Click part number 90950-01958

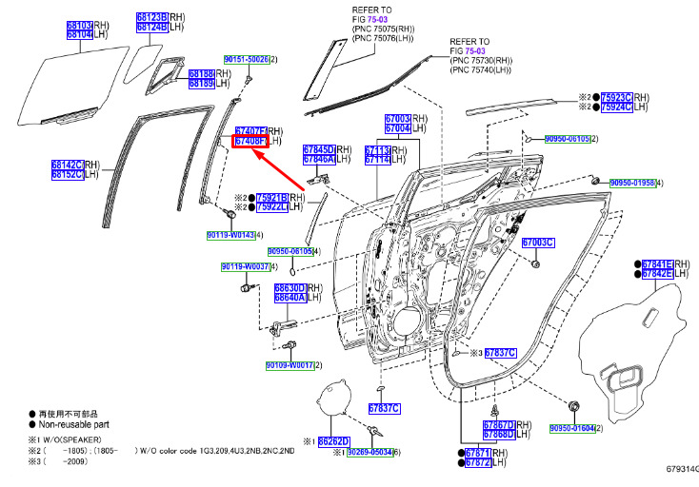point(632,183)
